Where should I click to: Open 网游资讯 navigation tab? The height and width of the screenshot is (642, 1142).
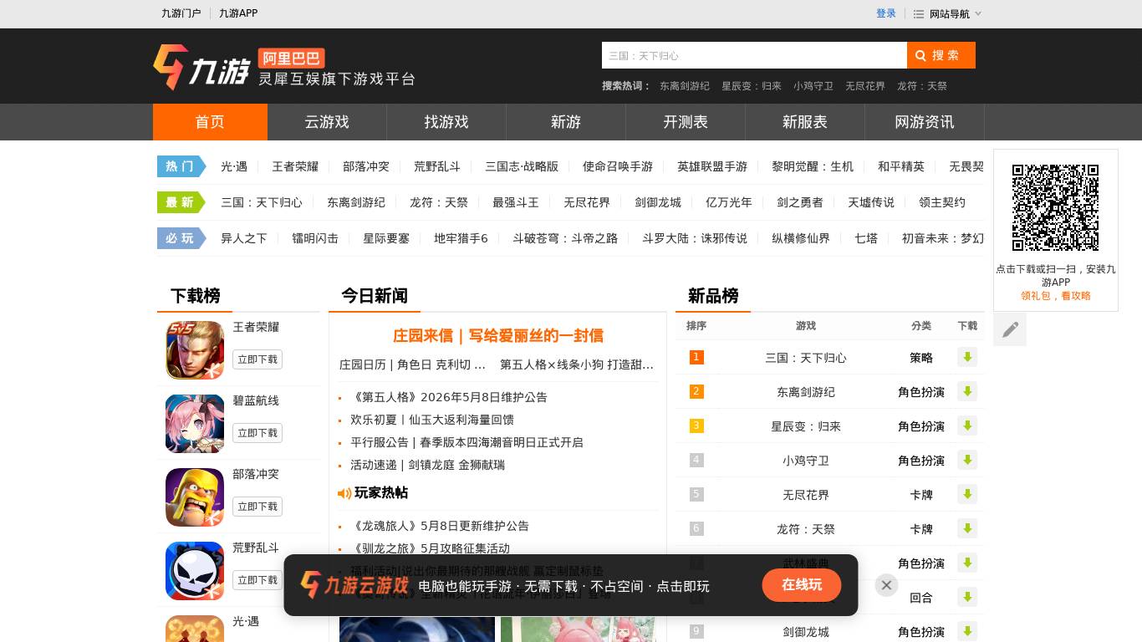pos(925,122)
